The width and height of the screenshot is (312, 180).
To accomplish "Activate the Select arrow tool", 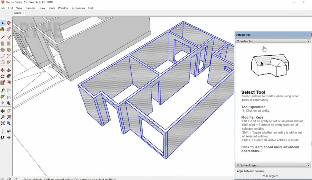I will (x=2, y=23).
